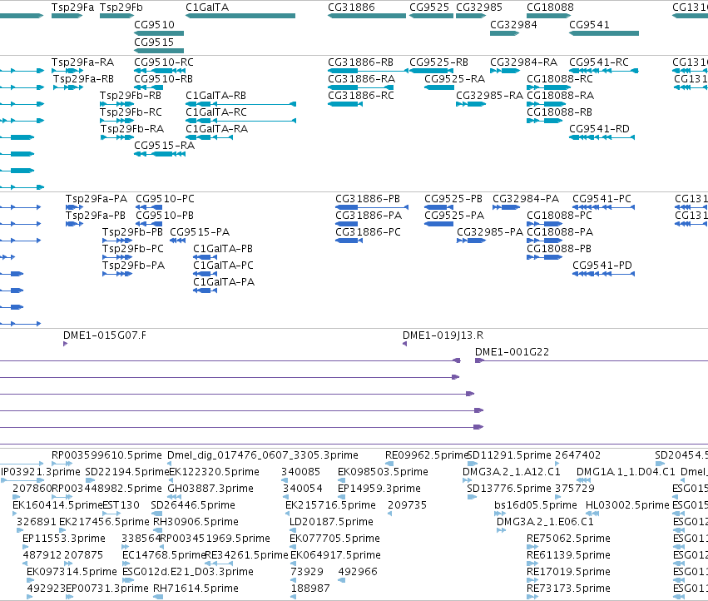Select protein Tsp29Fa-PA
The height and width of the screenshot is (601, 708).
coord(74,207)
